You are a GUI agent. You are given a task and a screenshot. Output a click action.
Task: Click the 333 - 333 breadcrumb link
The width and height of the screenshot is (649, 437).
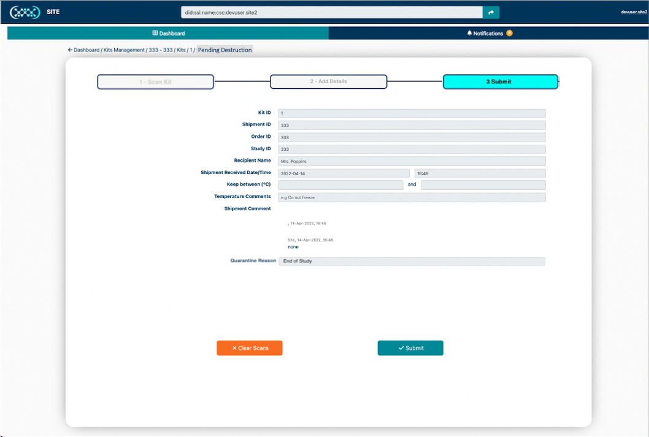tap(161, 50)
